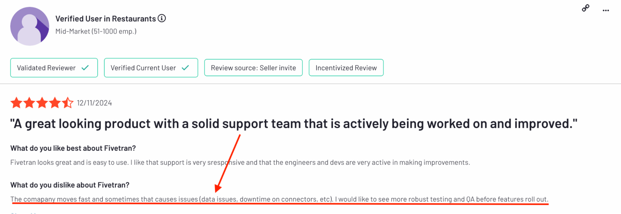This screenshot has height=214, width=621.
Task: Click the checkmark in Validated Reviewer badge
Action: (85, 68)
